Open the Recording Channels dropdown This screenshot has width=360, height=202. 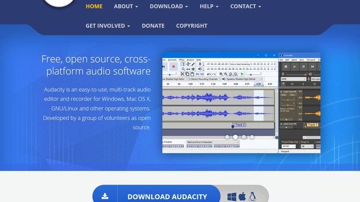(205, 79)
